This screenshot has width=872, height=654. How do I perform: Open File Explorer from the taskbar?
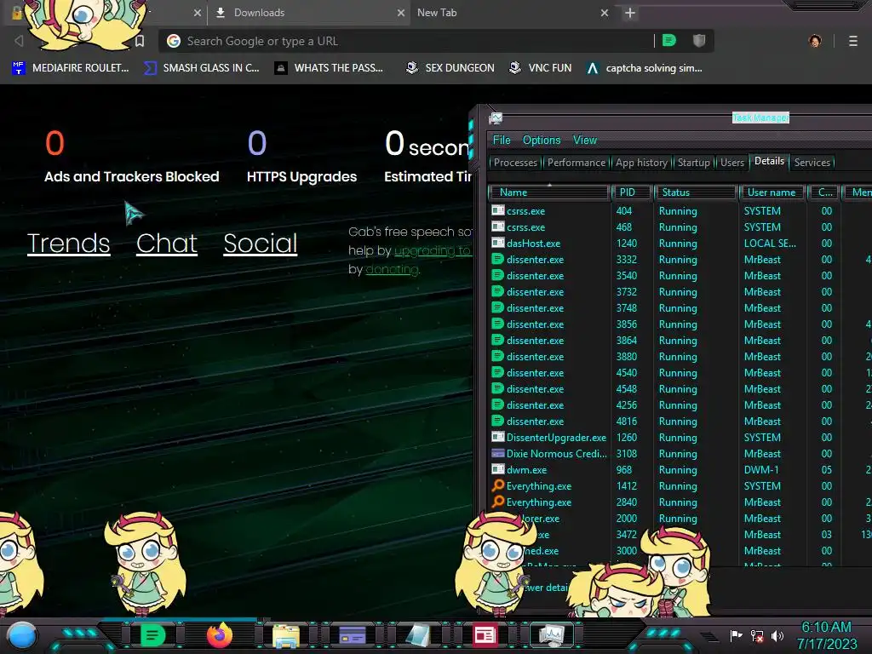point(286,635)
